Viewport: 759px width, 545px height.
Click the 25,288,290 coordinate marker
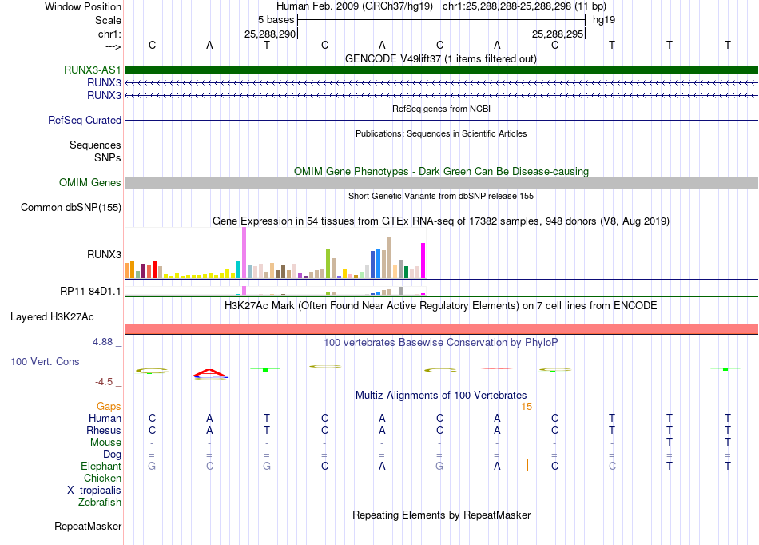[x=269, y=34]
